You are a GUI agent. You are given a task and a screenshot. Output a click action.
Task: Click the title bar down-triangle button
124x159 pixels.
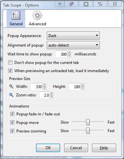click(60, 4)
